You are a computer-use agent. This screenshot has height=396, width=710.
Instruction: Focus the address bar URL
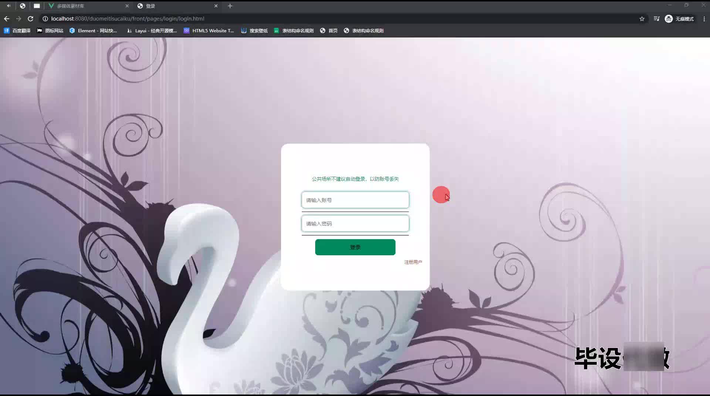128,18
